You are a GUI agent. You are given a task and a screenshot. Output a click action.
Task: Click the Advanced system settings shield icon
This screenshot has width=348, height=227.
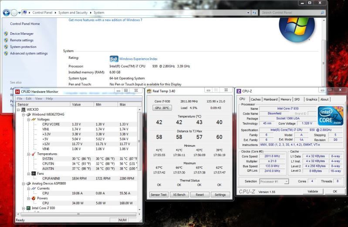(x=6, y=53)
